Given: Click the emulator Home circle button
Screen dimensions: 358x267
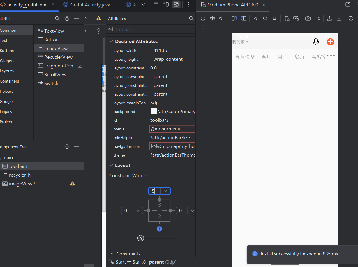Looking at the screenshot, I should click(x=265, y=18).
